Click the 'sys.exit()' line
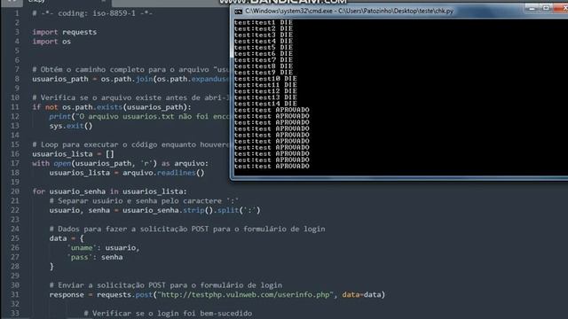Screen dimensions: 568x319 coord(71,126)
